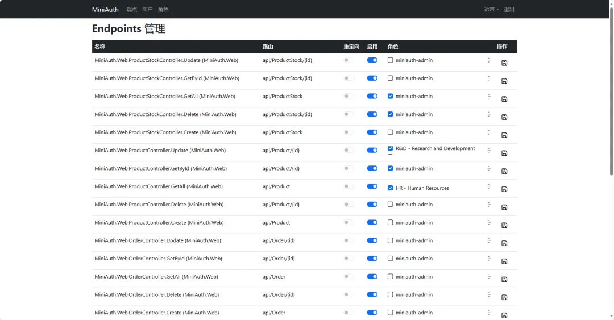The height and width of the screenshot is (320, 614).
Task: Save the ProductStockController.Delete row
Action: pos(504,117)
